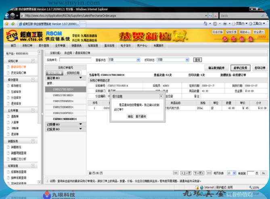The width and height of the screenshot is (270, 199).
Task: Close the 提示信息 dialog with X
Action: click(161, 96)
